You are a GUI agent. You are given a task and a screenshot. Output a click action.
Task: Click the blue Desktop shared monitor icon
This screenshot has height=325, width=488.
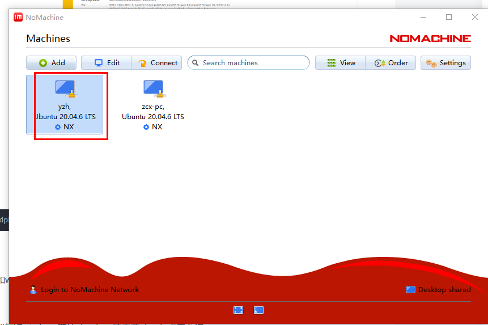[x=410, y=290]
